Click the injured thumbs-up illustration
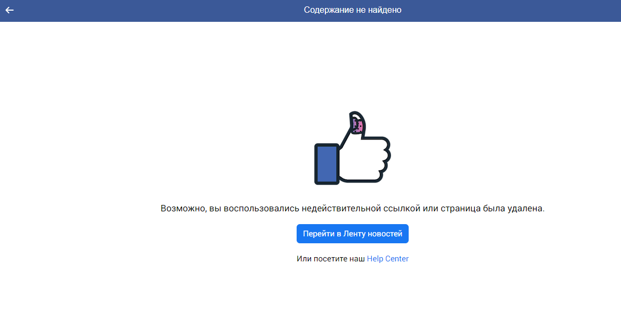The height and width of the screenshot is (321, 621). tap(353, 148)
